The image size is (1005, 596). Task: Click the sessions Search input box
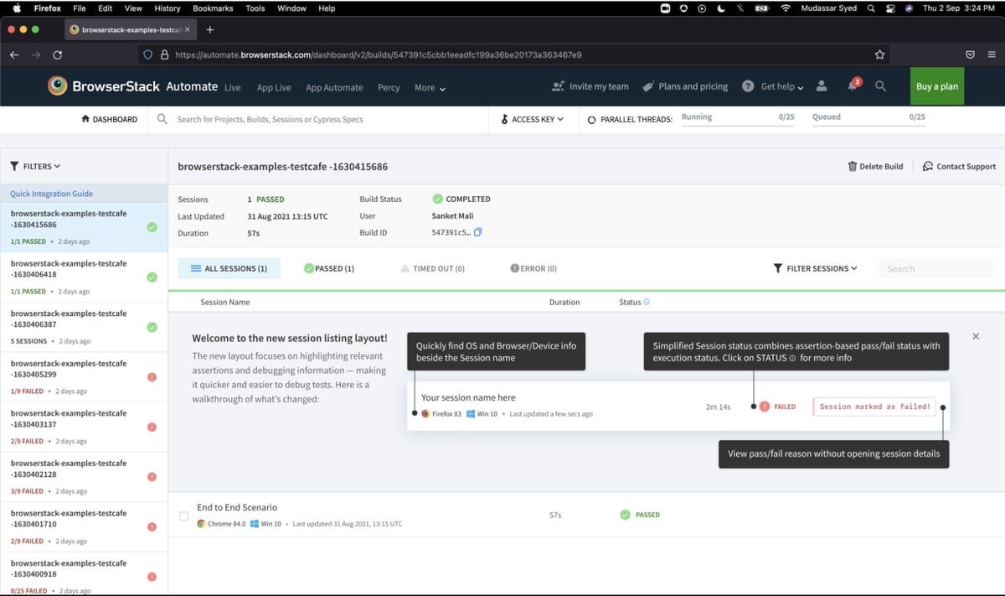tap(935, 268)
